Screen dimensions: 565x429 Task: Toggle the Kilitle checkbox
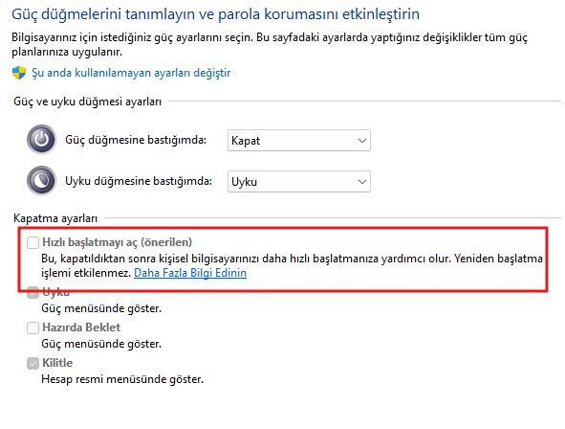click(x=33, y=363)
